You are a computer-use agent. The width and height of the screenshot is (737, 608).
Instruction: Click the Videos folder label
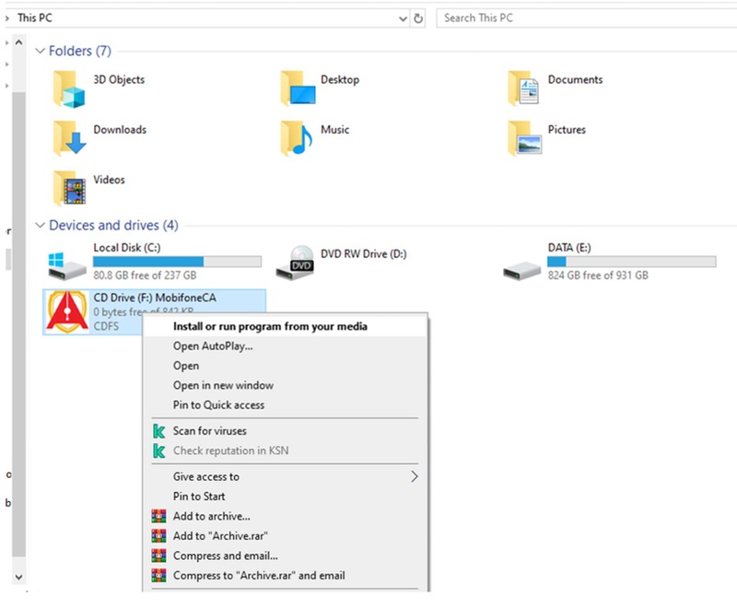[x=109, y=180]
